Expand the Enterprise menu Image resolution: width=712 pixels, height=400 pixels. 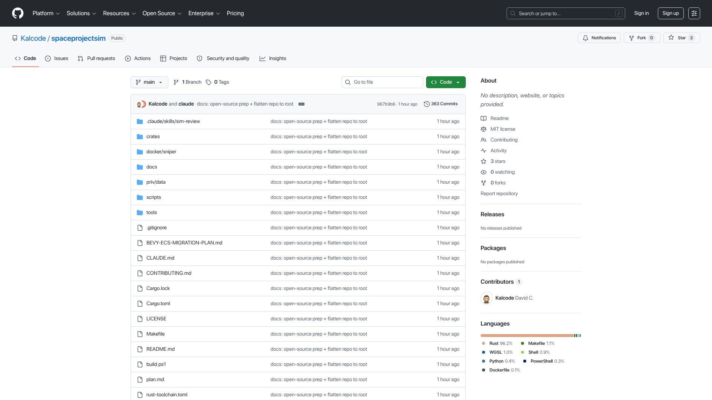click(204, 13)
